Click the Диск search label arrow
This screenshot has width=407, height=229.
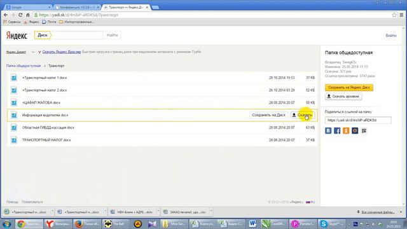(x=43, y=35)
